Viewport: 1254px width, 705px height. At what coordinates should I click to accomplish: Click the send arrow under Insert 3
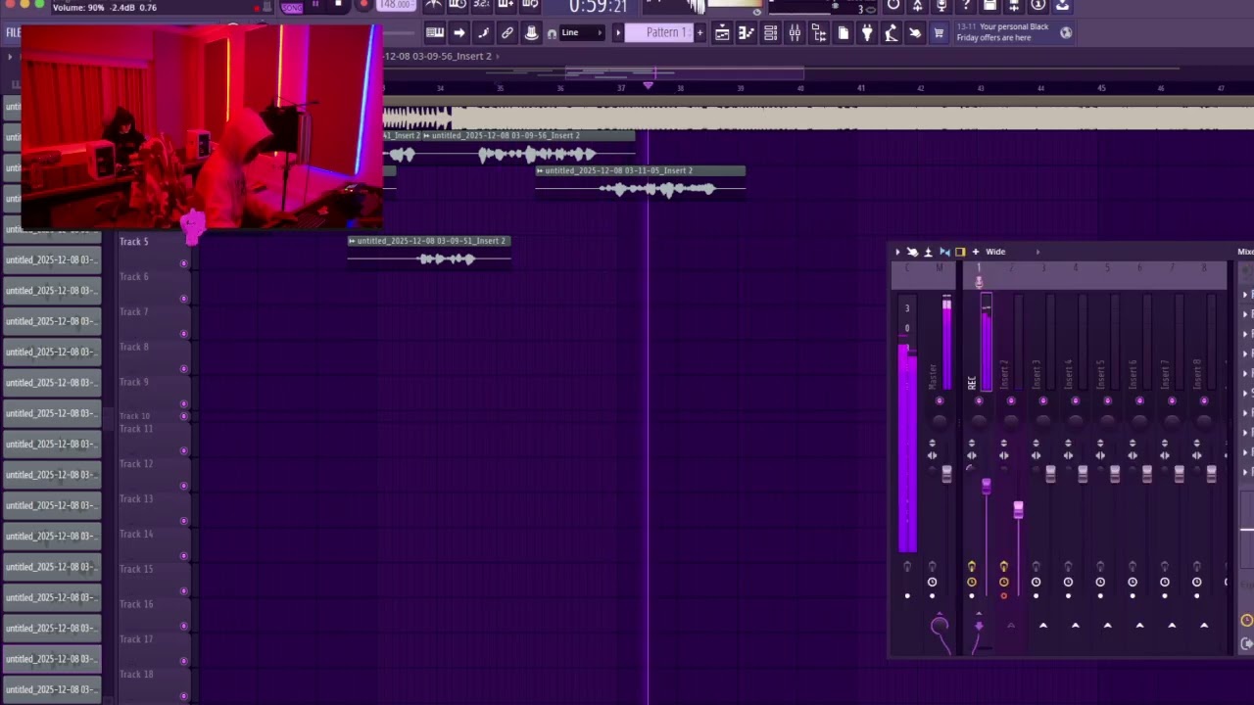pyautogui.click(x=1043, y=626)
